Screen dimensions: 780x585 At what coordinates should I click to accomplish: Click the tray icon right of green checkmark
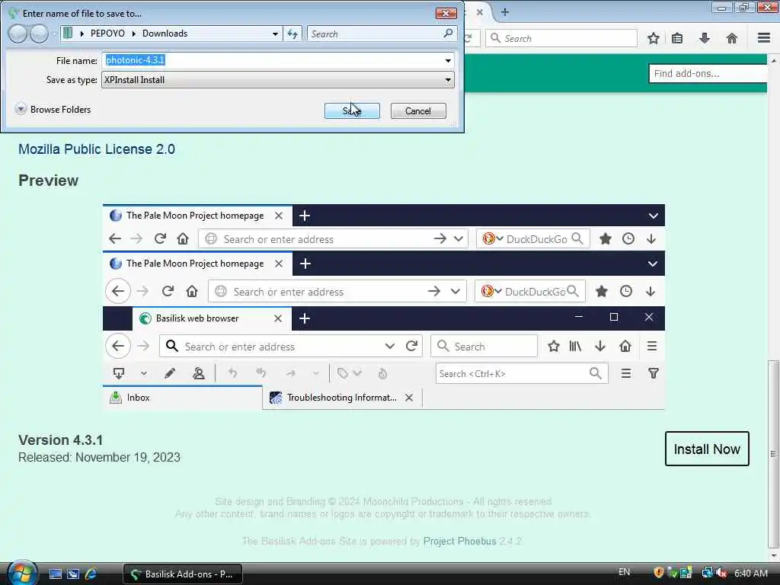pos(686,573)
